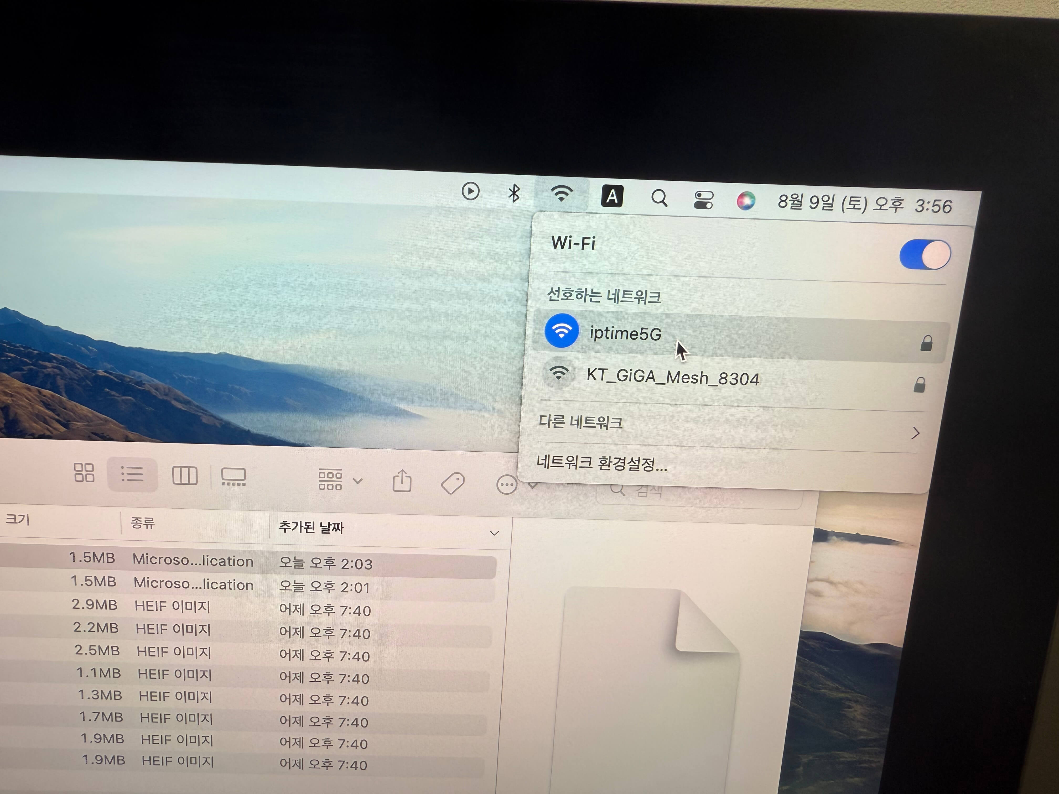Open the Bluetooth menu bar icon
This screenshot has width=1059, height=794.
coord(514,193)
